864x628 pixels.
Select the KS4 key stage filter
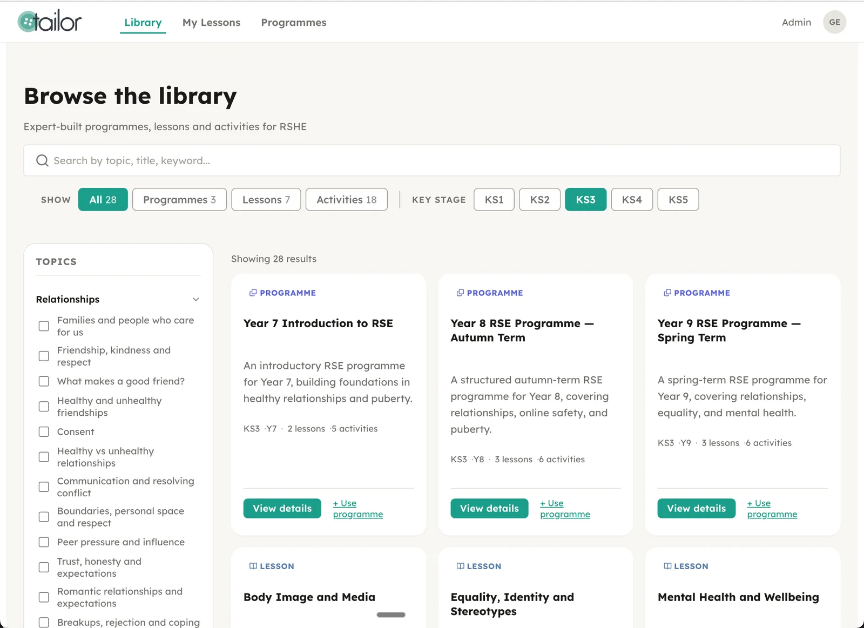coord(632,199)
